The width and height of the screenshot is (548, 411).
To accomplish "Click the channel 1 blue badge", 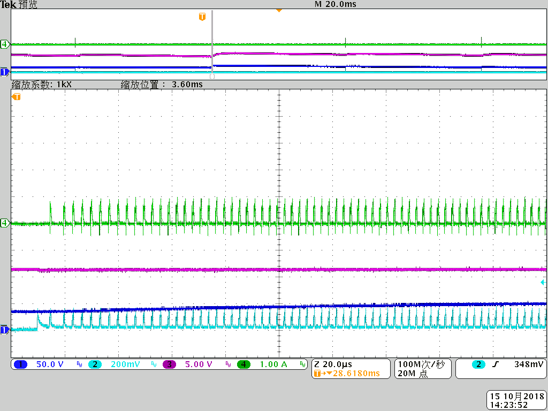I will [21, 364].
